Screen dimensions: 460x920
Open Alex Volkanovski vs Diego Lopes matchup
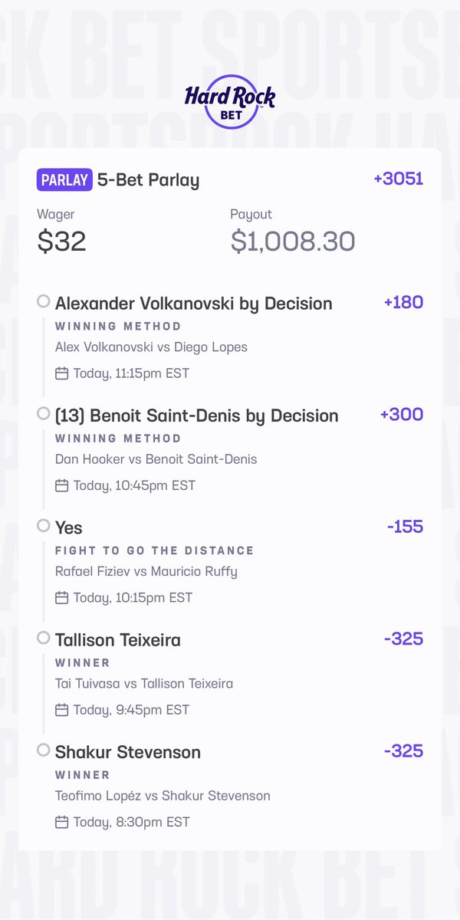point(151,347)
